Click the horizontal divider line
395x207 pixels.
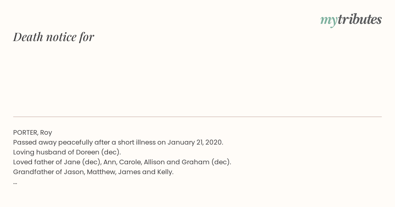(x=197, y=117)
